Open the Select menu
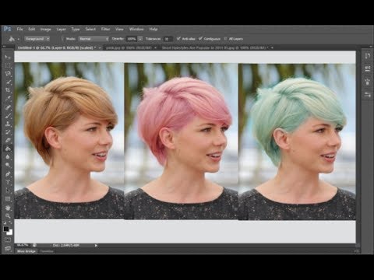 coord(90,29)
